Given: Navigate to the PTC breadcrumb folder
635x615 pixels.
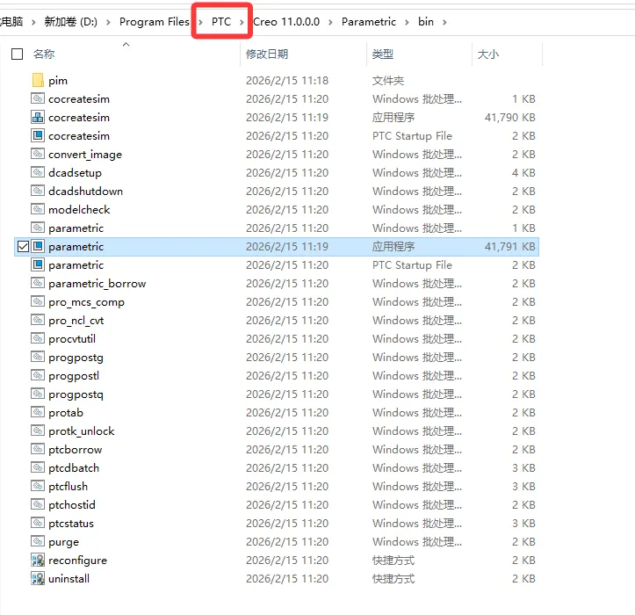Looking at the screenshot, I should [x=221, y=21].
